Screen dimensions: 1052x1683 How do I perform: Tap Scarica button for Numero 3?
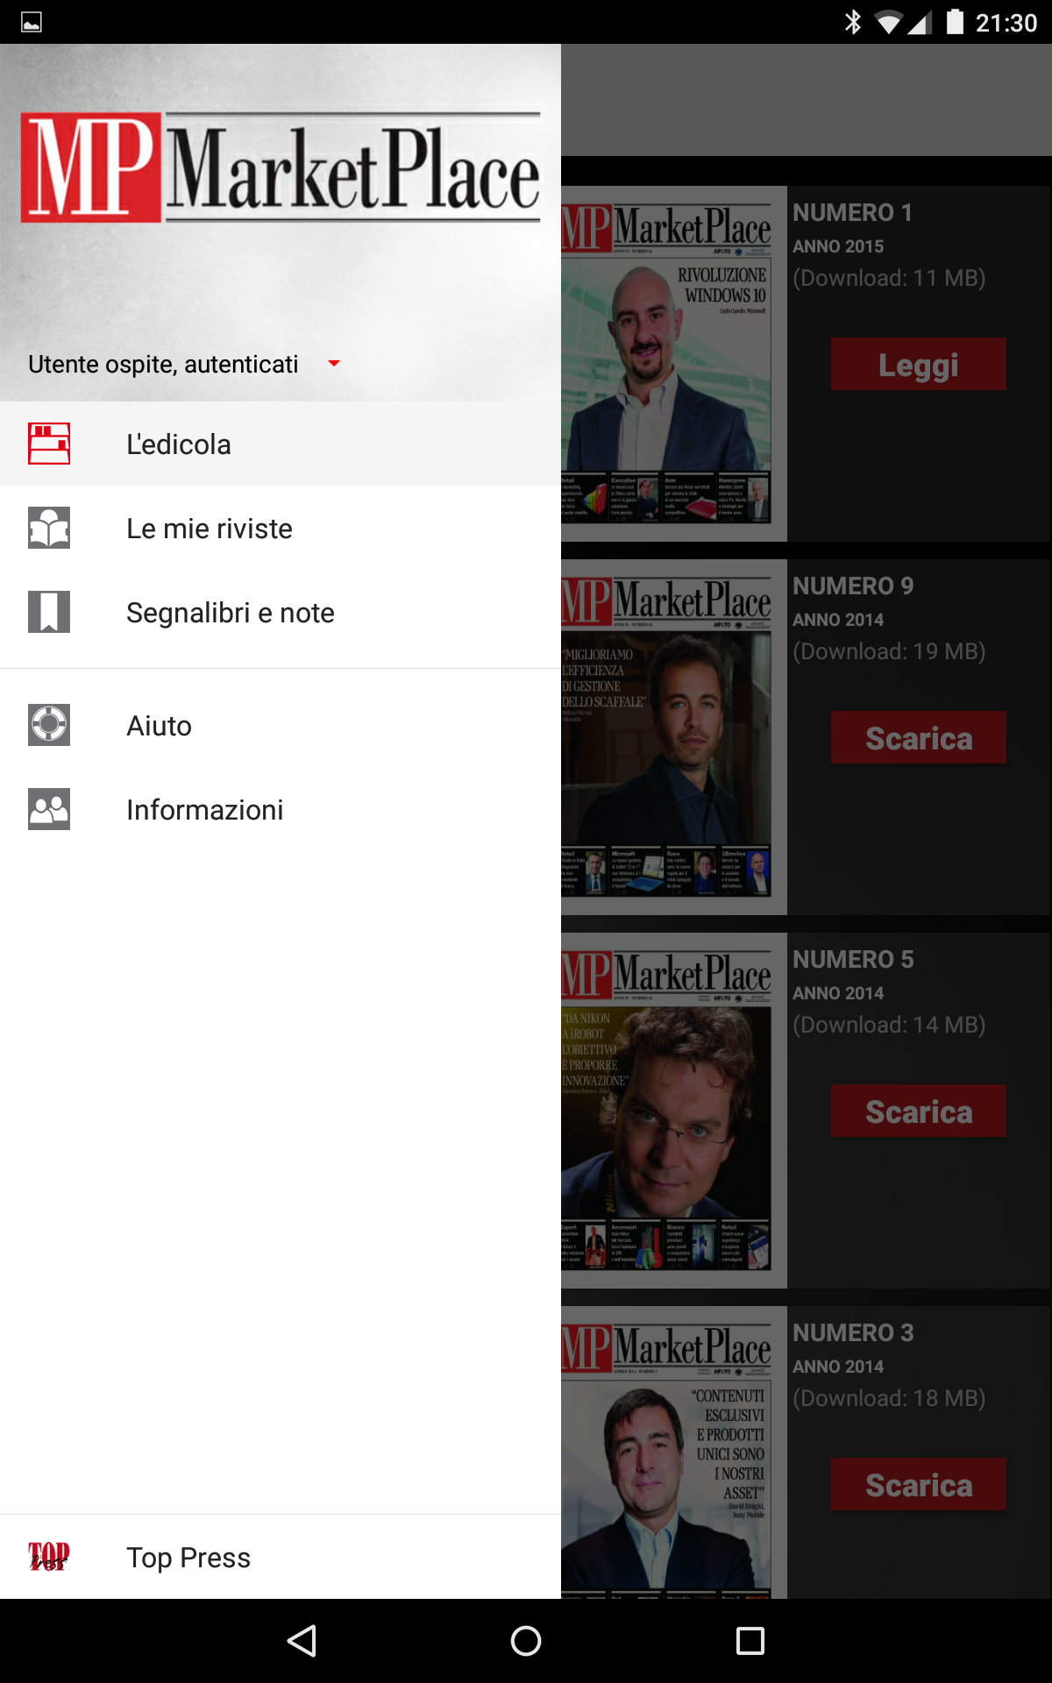(918, 1484)
